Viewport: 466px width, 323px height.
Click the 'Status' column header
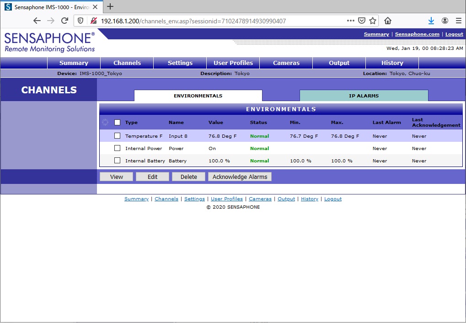[258, 122]
